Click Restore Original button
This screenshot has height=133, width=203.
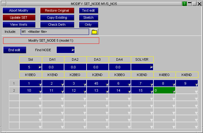tap(57, 10)
